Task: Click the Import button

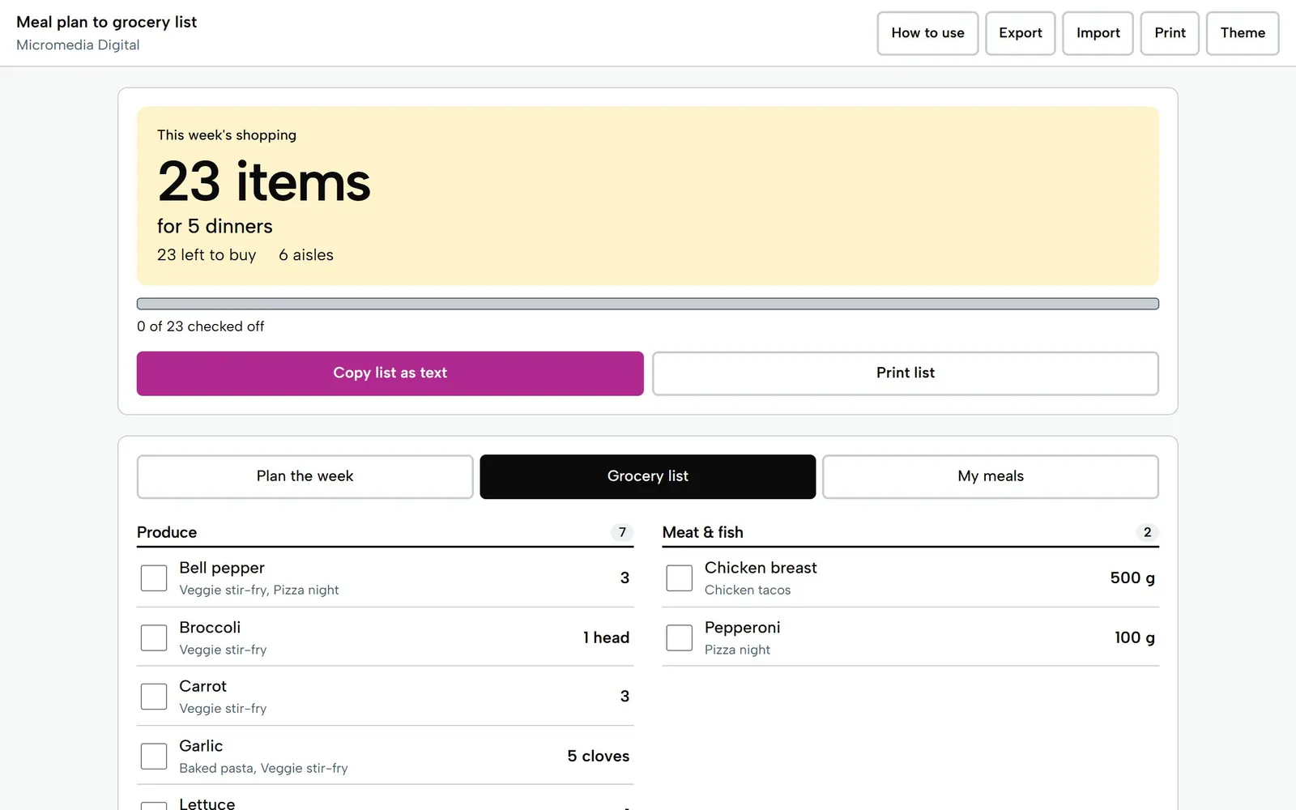Action: [1098, 33]
